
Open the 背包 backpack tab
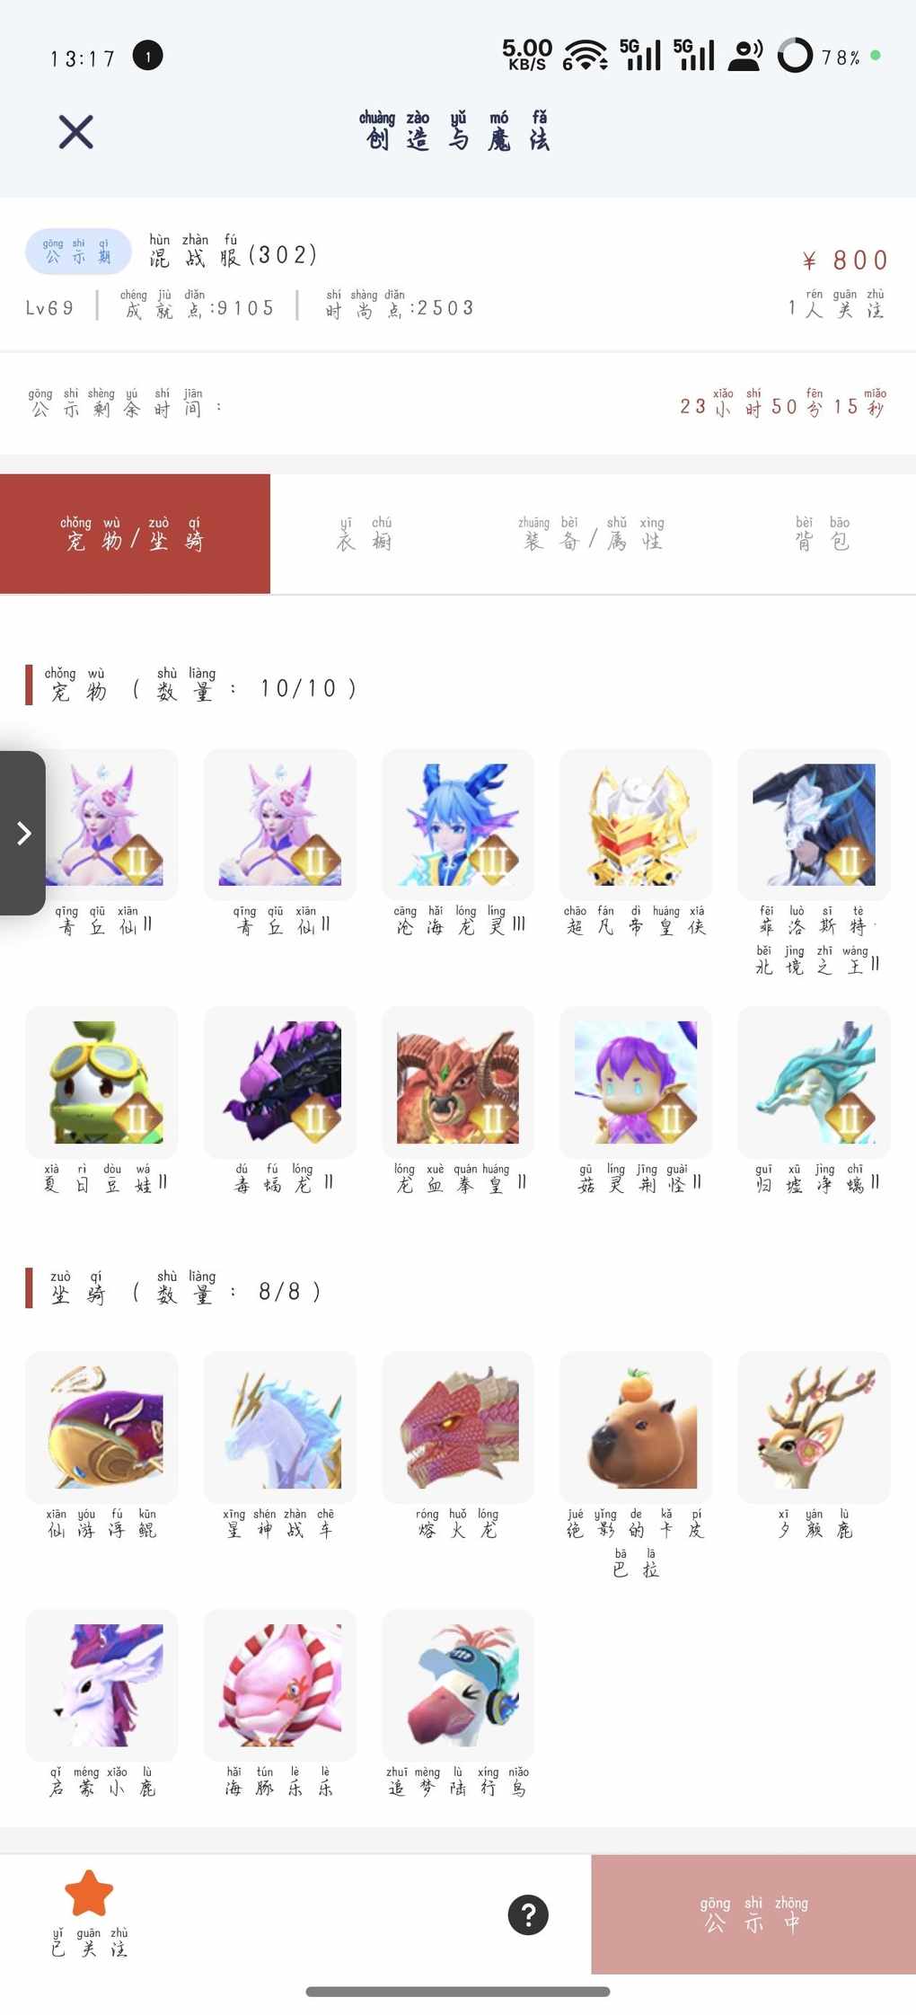822,534
